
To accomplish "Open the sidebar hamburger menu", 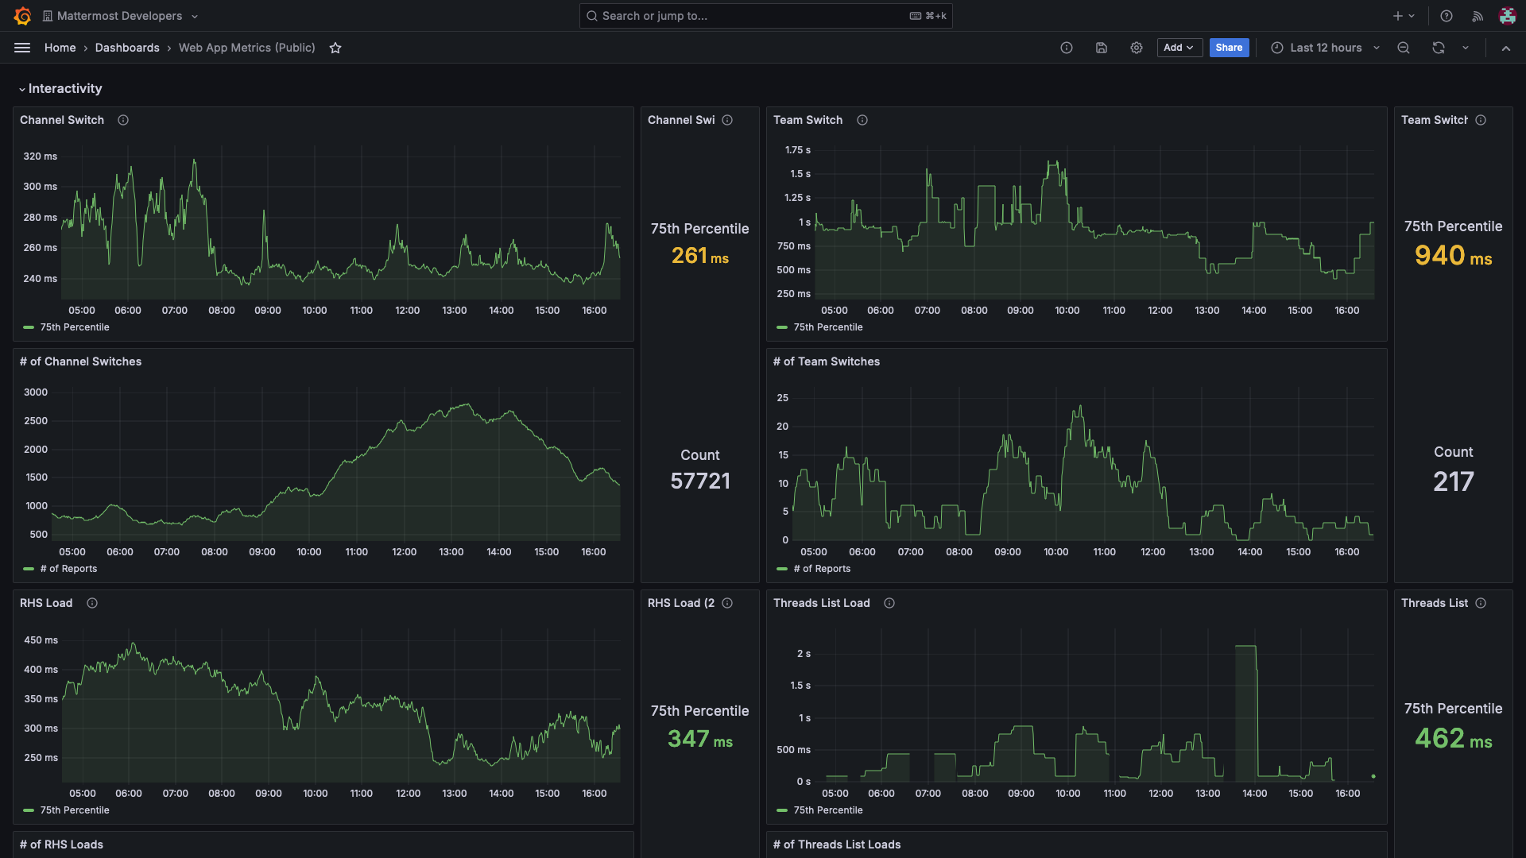I will (x=22, y=48).
